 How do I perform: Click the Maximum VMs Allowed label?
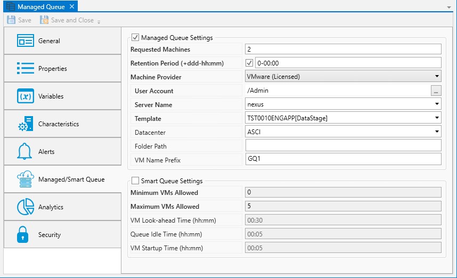tap(165, 206)
